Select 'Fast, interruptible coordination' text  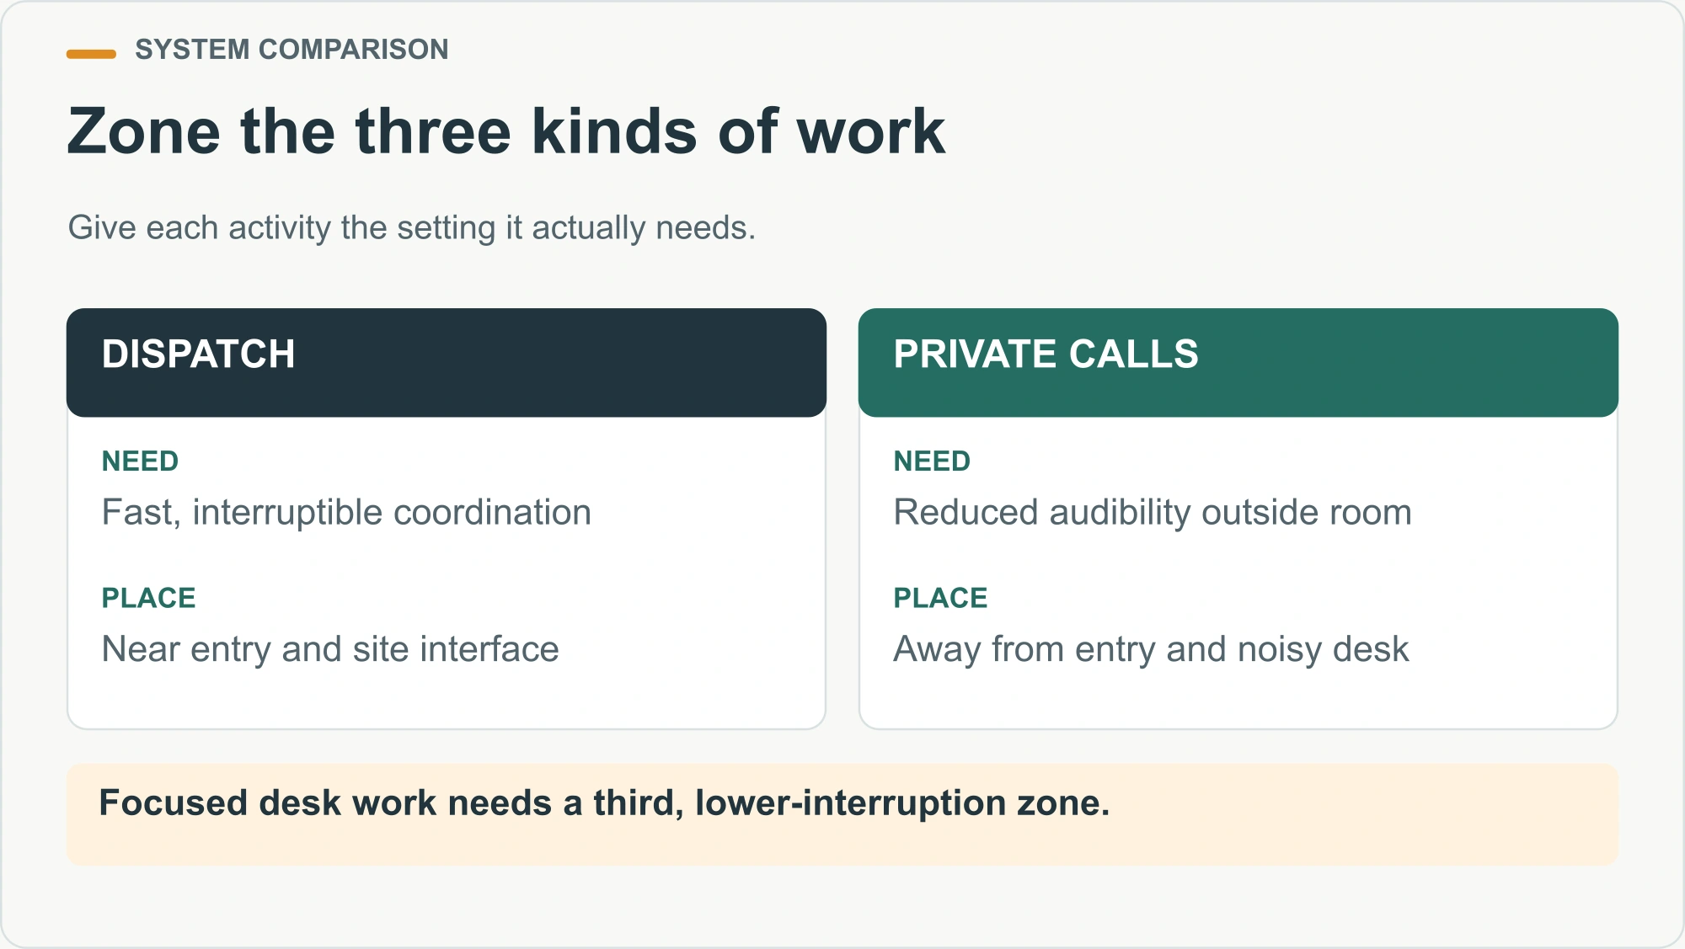pos(346,513)
